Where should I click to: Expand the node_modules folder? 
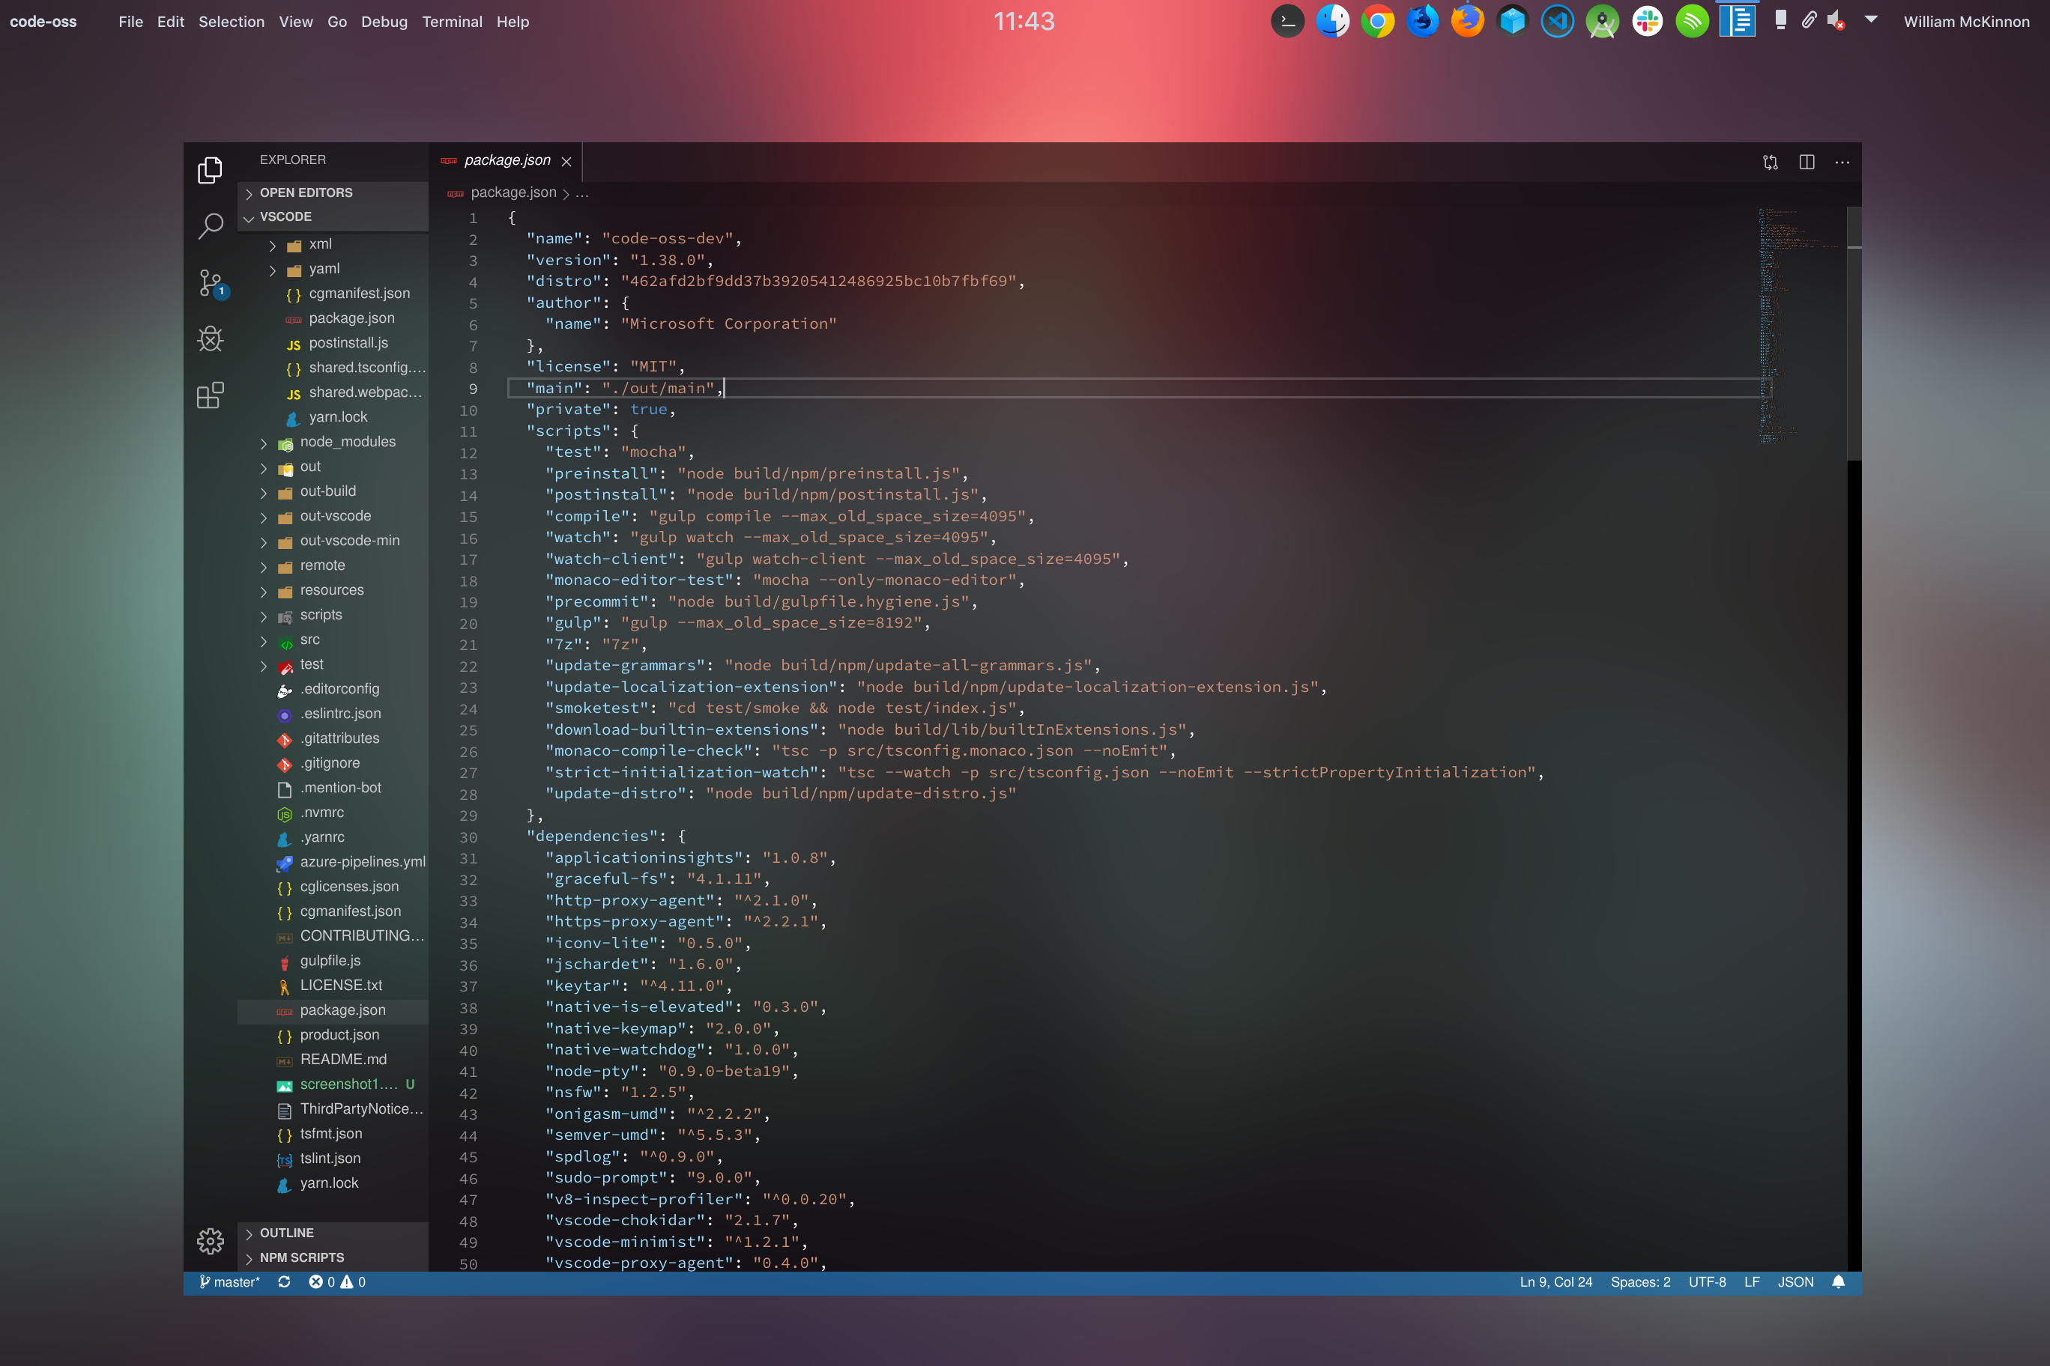click(347, 442)
